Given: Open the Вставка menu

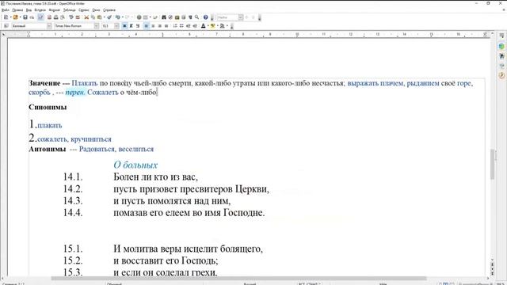Looking at the screenshot, I should (40, 10).
